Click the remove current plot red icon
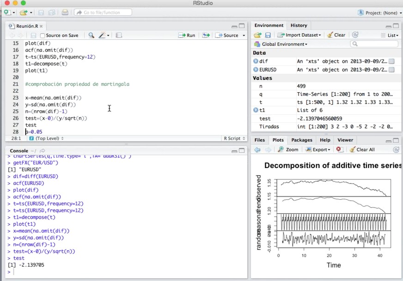Viewport: 403px width, 281px height. point(339,149)
